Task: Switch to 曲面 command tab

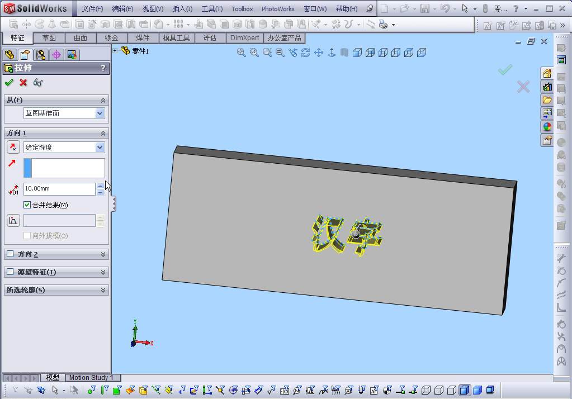Action: pos(81,37)
